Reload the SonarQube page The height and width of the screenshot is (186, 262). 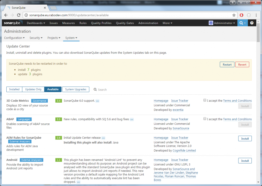tap(19, 15)
